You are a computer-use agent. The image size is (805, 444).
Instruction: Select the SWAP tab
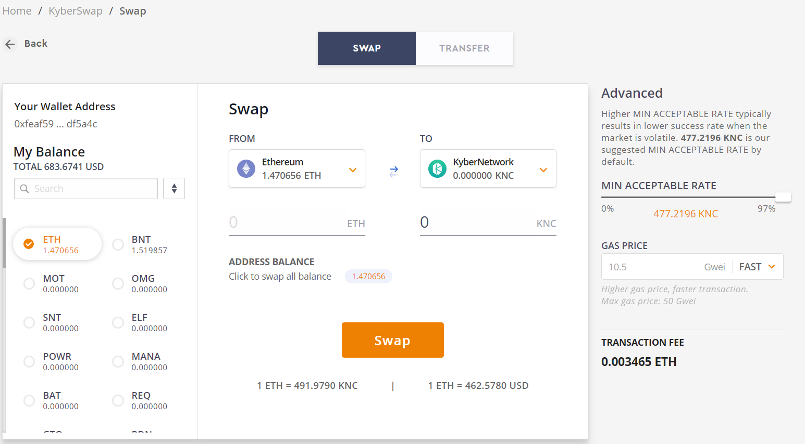pos(367,48)
